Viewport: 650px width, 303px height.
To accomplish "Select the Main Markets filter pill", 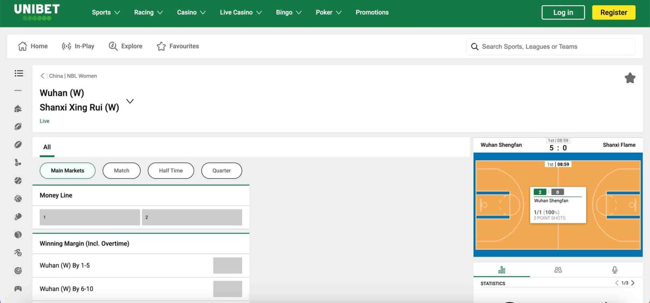I will [67, 170].
